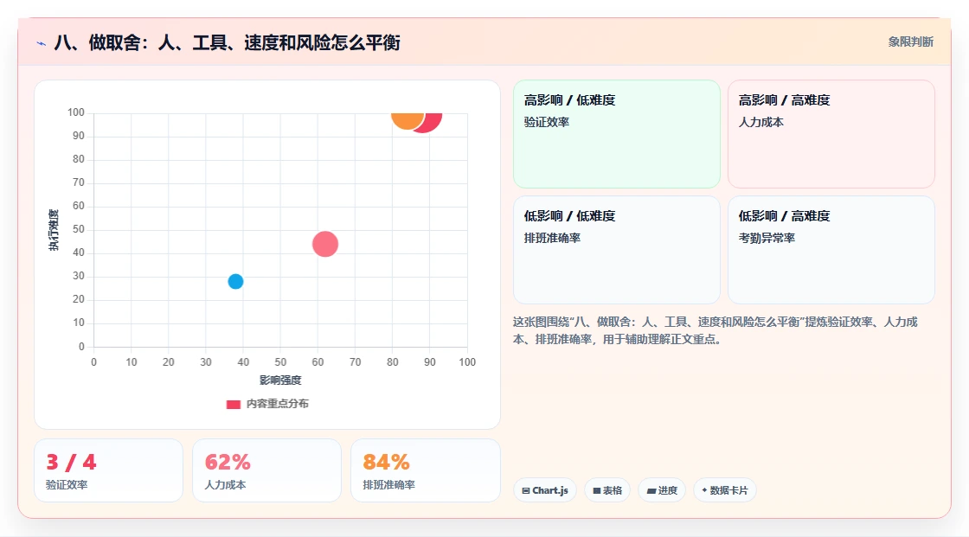Select the red bubble at the chart top
Image resolution: width=969 pixels, height=537 pixels.
pyautogui.click(x=431, y=122)
